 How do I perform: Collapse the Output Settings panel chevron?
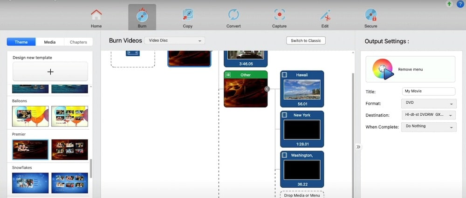pos(358,147)
